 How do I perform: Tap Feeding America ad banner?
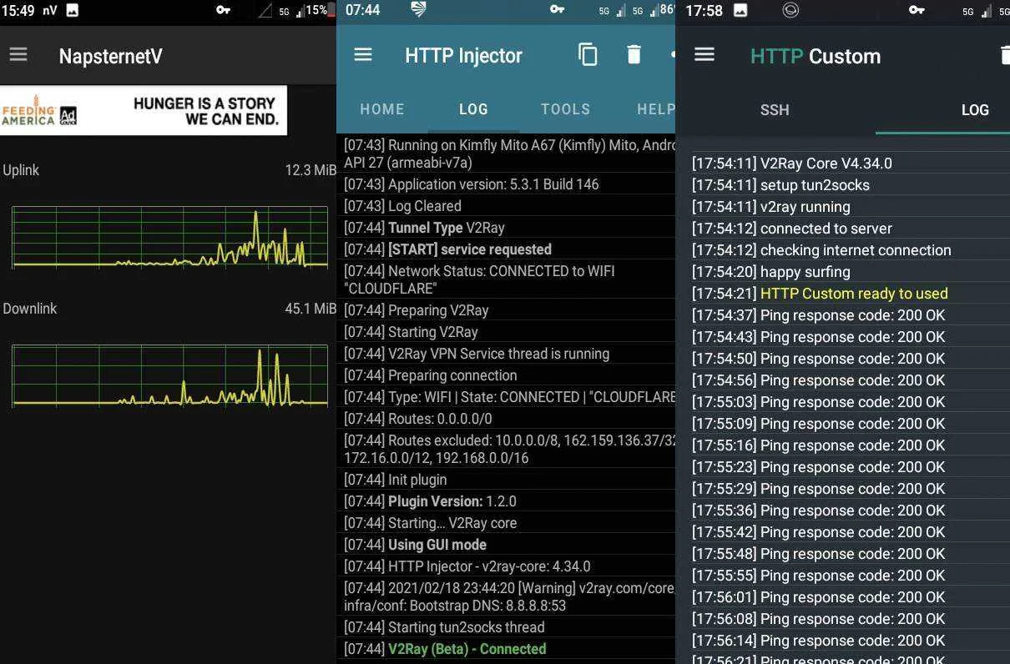[x=144, y=110]
